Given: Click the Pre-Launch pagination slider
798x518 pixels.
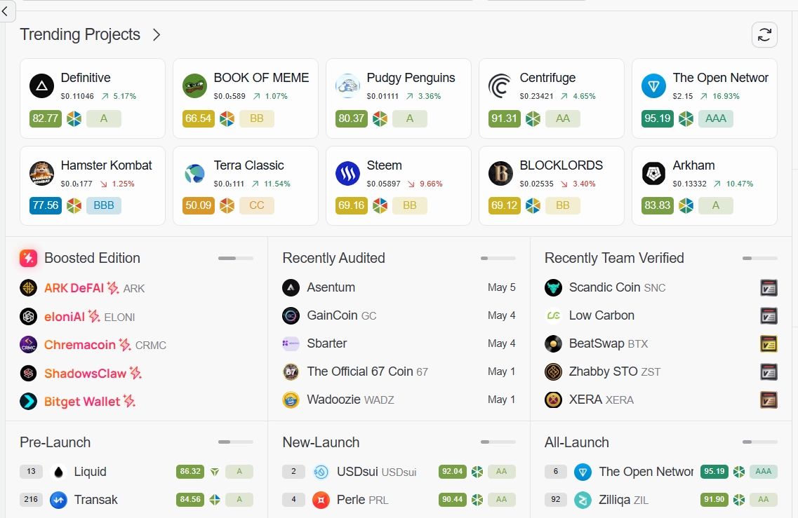Looking at the screenshot, I should click(236, 442).
